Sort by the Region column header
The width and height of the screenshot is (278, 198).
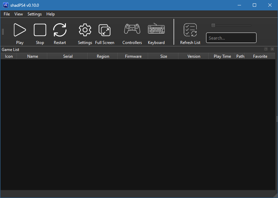click(x=103, y=56)
